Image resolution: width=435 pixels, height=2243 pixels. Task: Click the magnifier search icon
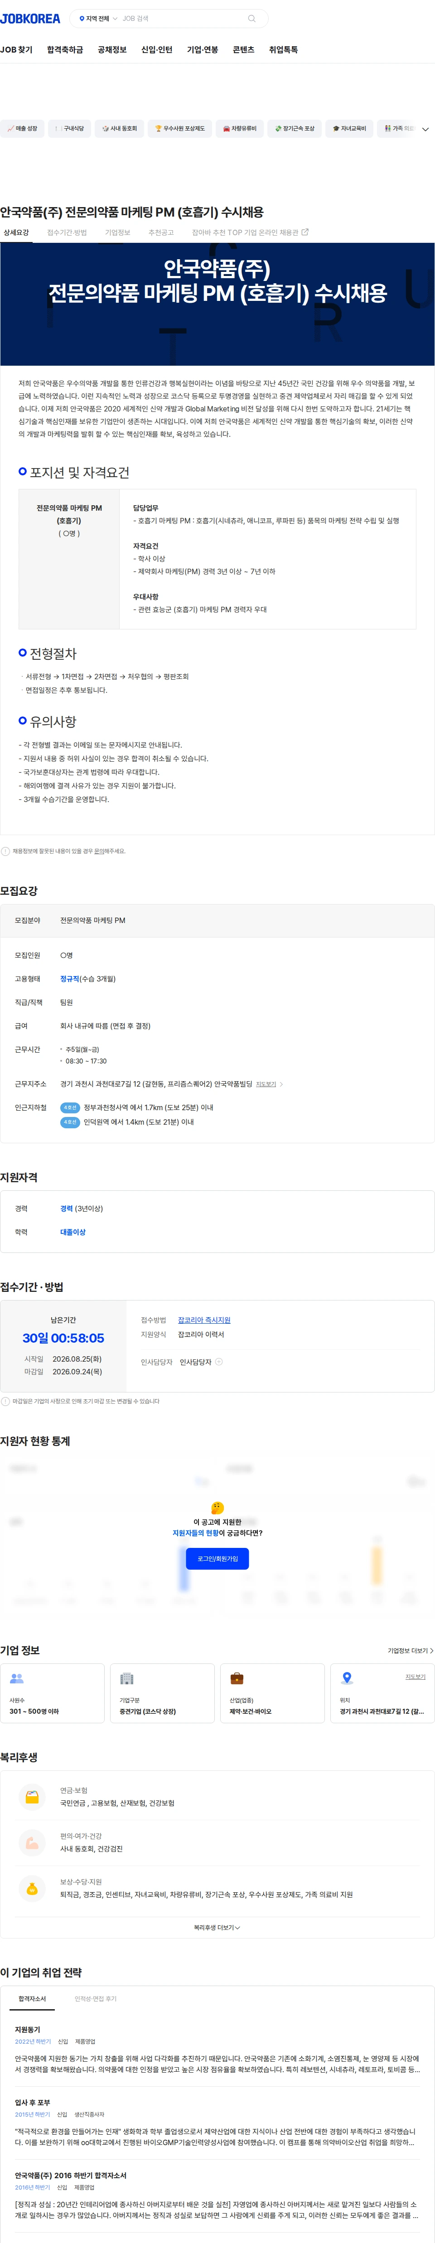click(251, 18)
